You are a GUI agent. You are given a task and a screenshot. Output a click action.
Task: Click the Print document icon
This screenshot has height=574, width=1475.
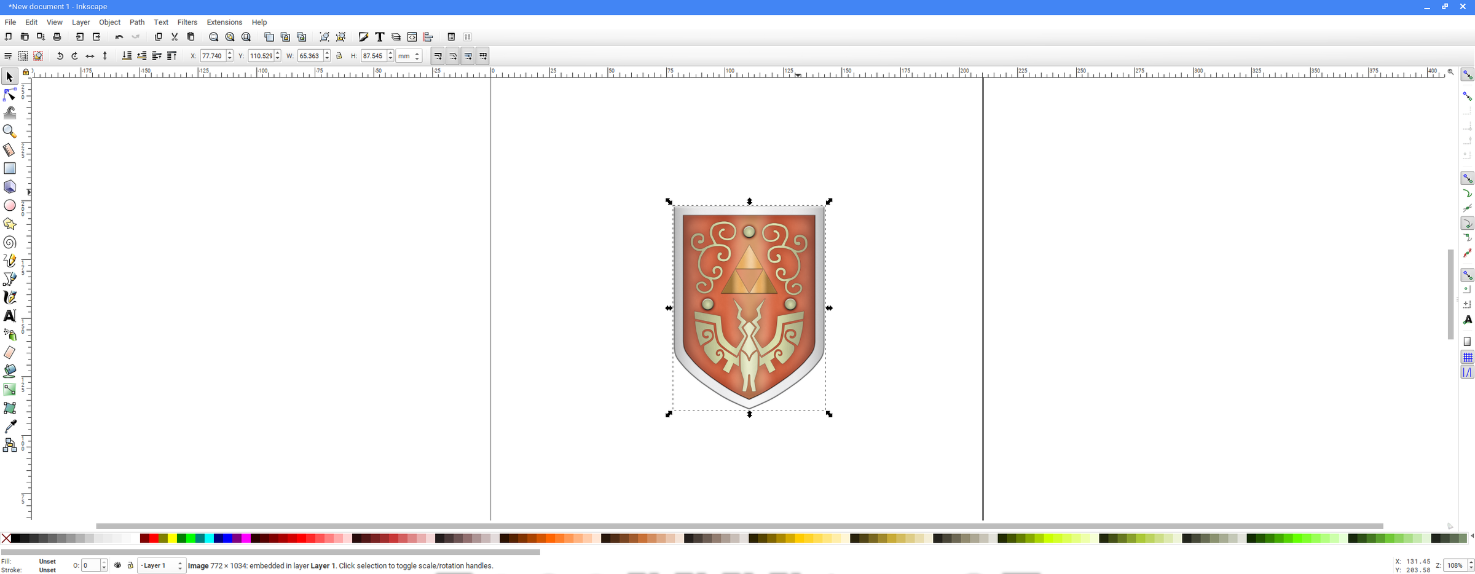coord(57,37)
